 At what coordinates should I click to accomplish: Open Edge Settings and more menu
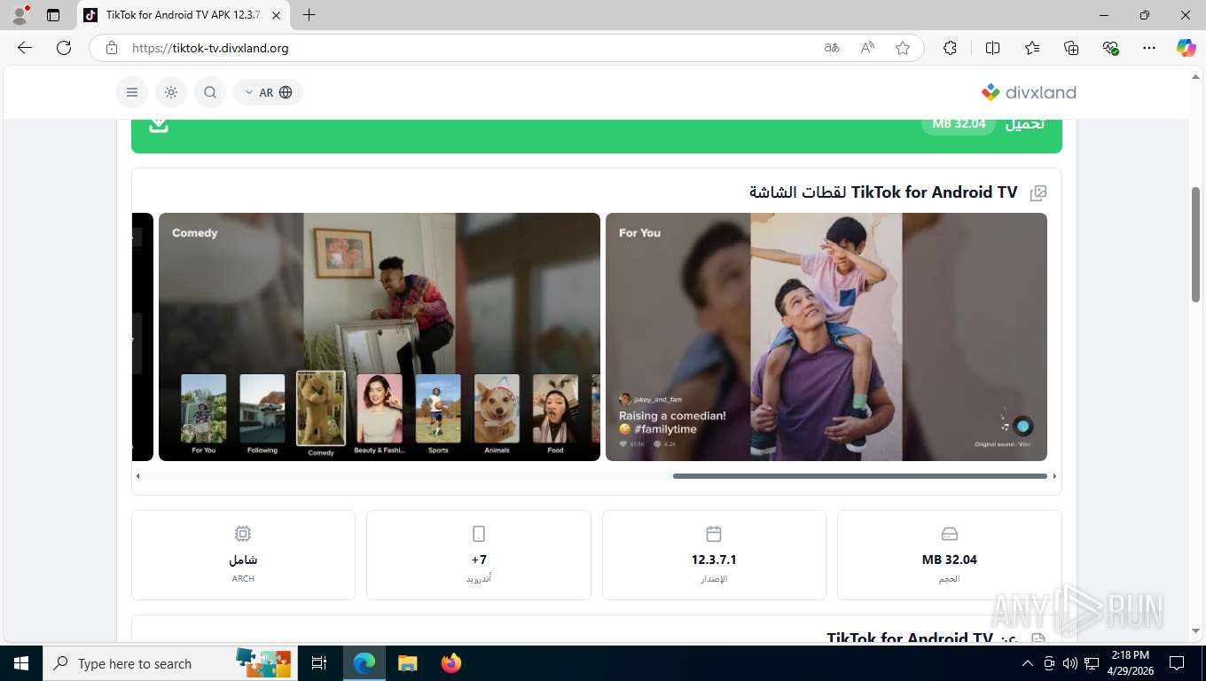tap(1149, 48)
